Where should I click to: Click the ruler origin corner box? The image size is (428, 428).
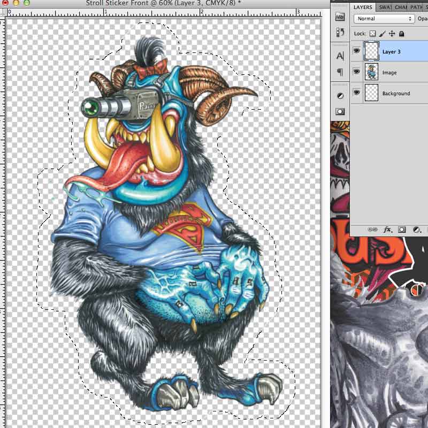point(3,12)
